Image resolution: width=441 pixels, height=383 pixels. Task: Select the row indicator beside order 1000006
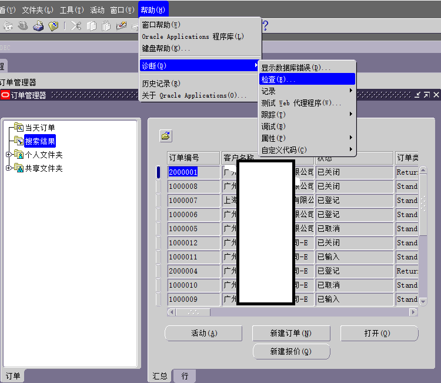tap(158, 214)
